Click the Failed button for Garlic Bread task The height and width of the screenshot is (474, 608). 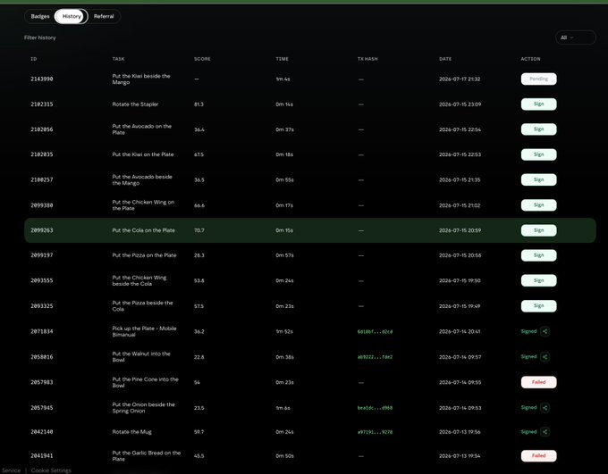point(538,456)
